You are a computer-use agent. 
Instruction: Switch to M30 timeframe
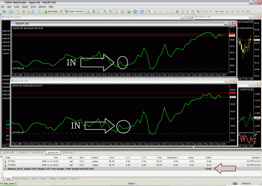click(x=222, y=11)
